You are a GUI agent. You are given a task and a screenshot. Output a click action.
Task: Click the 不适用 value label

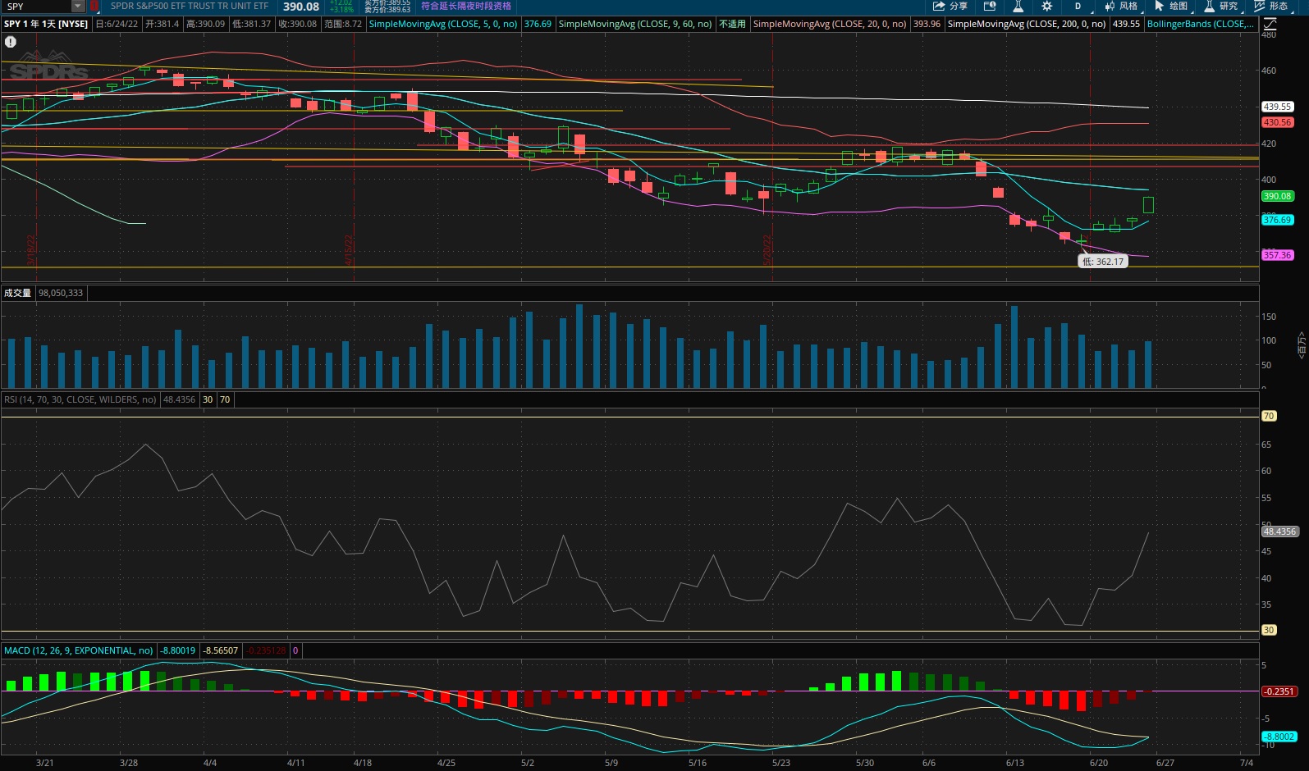pyautogui.click(x=732, y=24)
